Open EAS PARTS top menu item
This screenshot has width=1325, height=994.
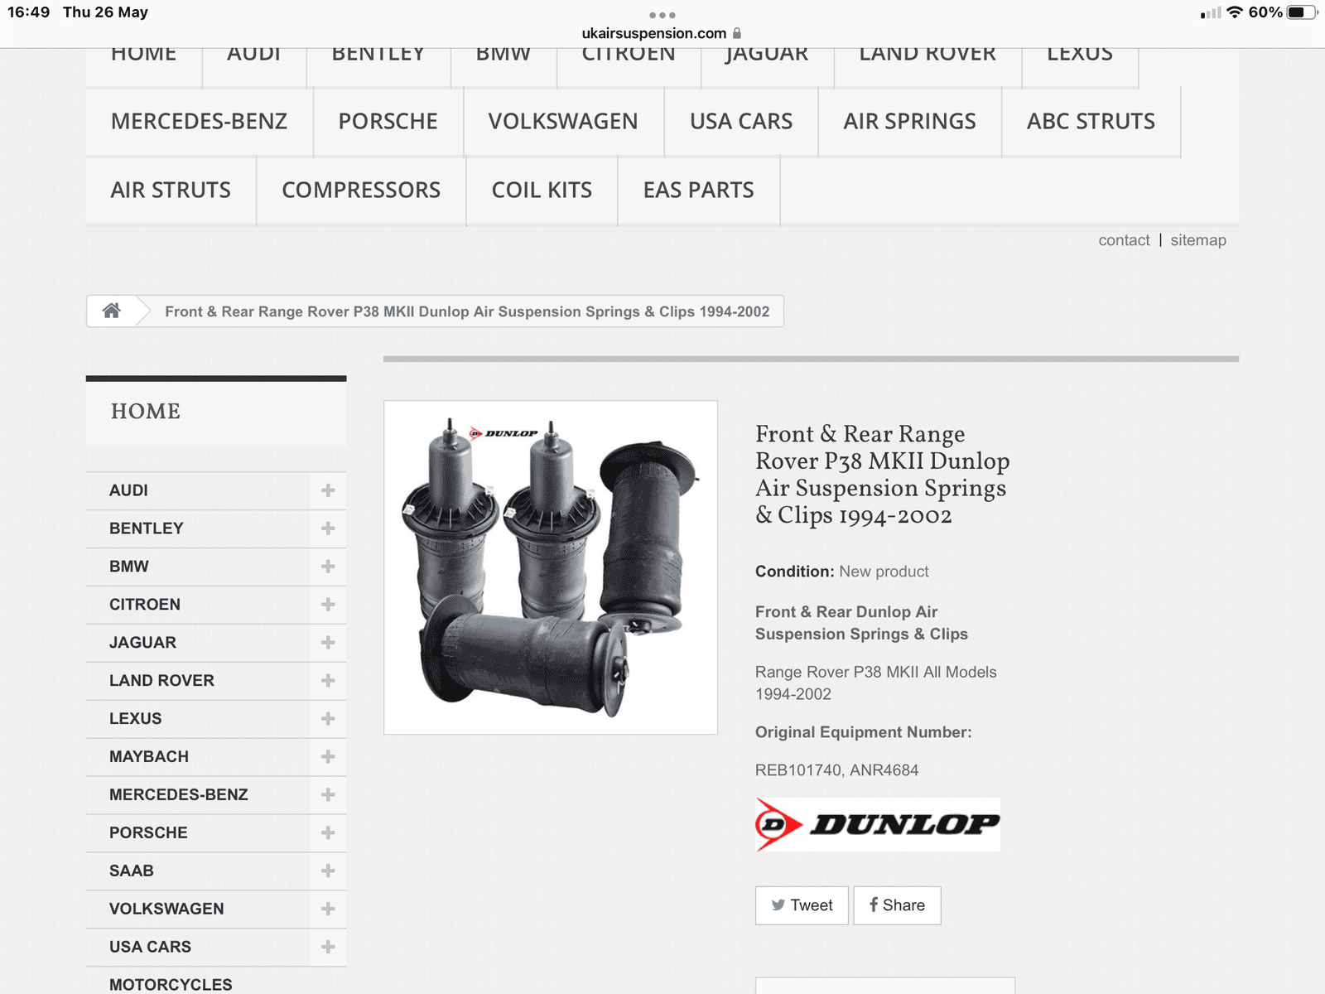pos(699,191)
